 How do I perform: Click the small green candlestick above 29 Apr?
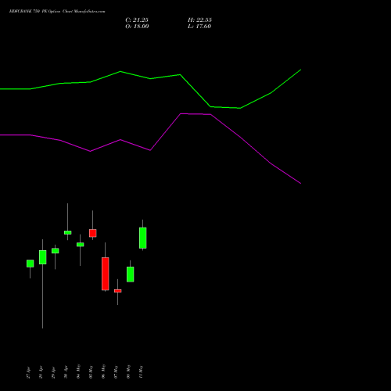[x=56, y=251]
